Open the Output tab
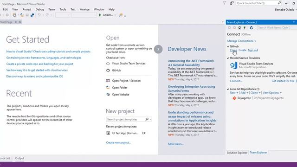The width and height of the screenshot is (297, 167). pyautogui.click(x=19, y=158)
